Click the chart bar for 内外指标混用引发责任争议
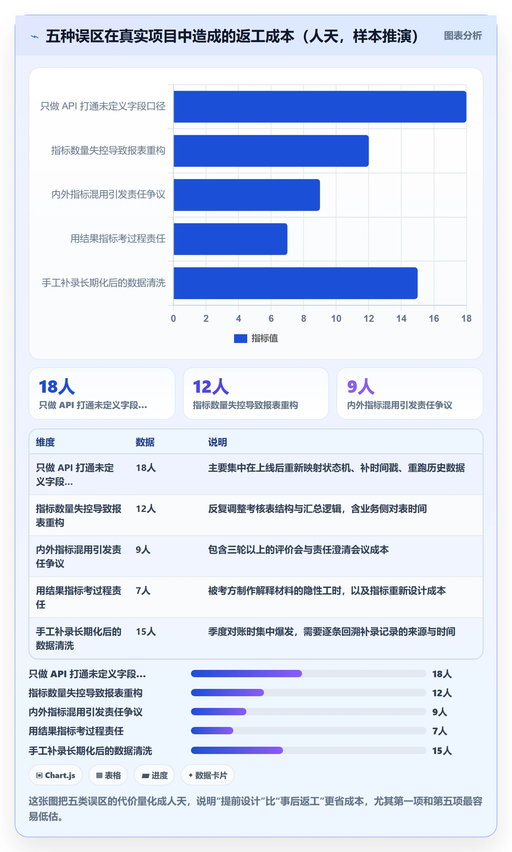 click(x=247, y=195)
